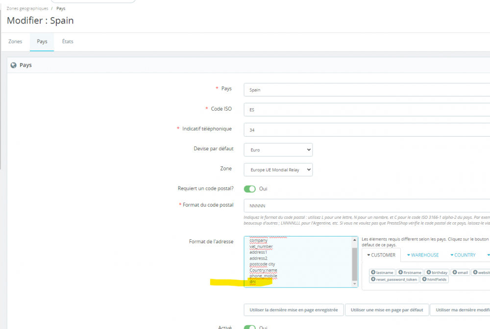Click the address format scrollbar up arrow
Screen dimensions: 490x329
(354, 240)
